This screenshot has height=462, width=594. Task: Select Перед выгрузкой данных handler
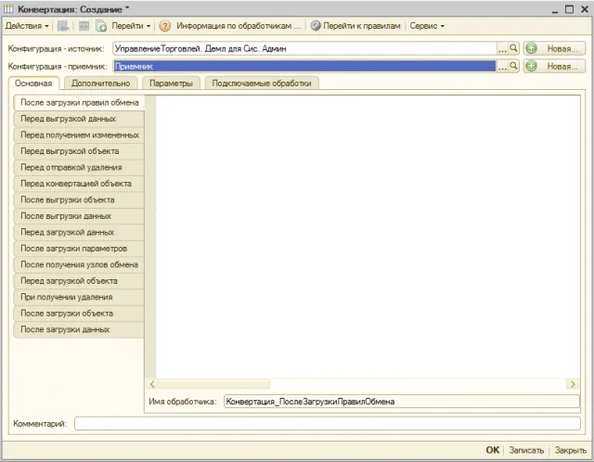coord(79,119)
